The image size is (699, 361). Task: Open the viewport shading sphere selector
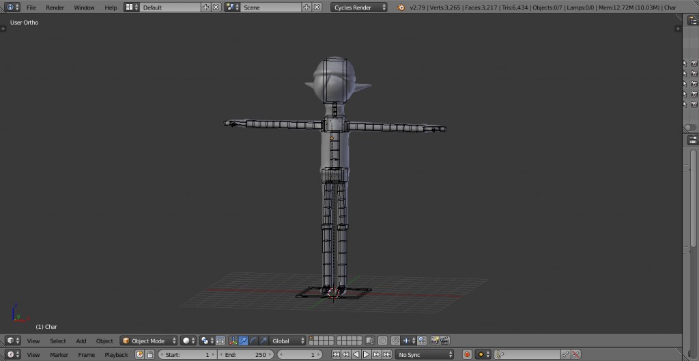pyautogui.click(x=188, y=341)
